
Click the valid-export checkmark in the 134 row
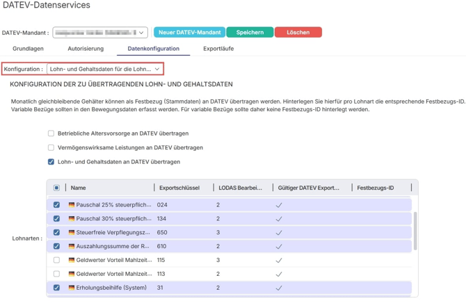(279, 219)
